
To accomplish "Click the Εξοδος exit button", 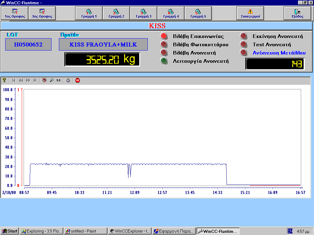I will click(297, 13).
